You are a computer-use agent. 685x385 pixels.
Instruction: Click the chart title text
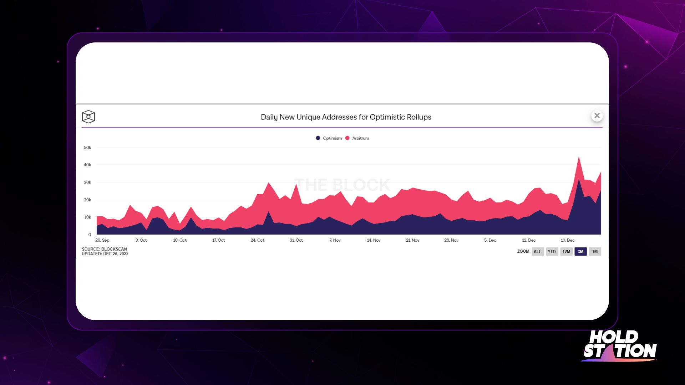point(346,117)
